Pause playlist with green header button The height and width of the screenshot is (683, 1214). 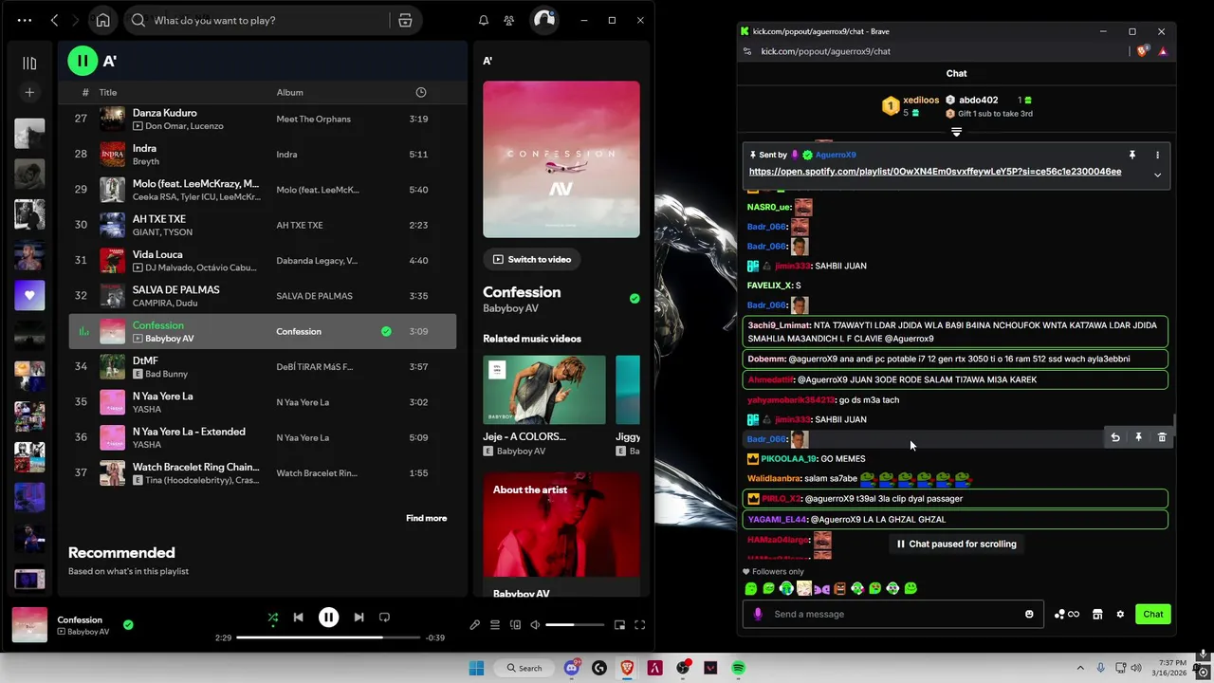[x=83, y=61]
